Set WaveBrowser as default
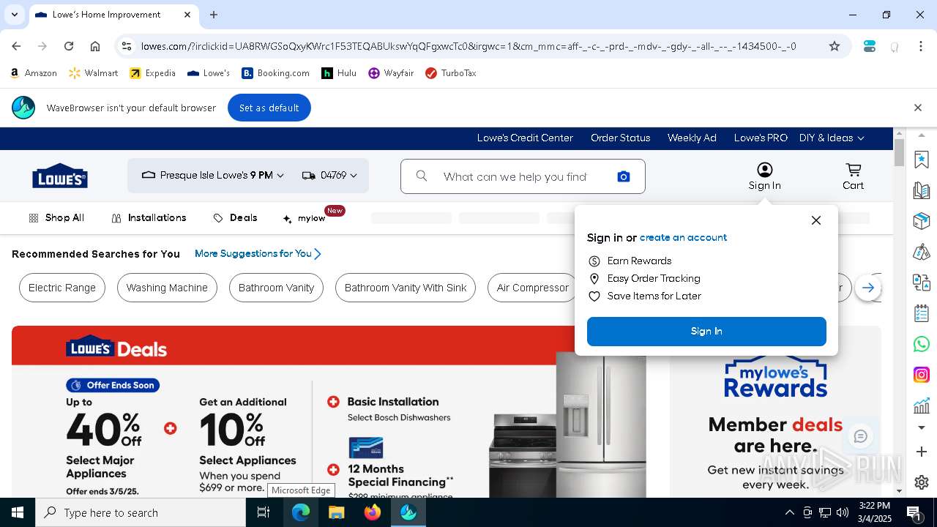Image resolution: width=937 pixels, height=527 pixels. [x=269, y=108]
